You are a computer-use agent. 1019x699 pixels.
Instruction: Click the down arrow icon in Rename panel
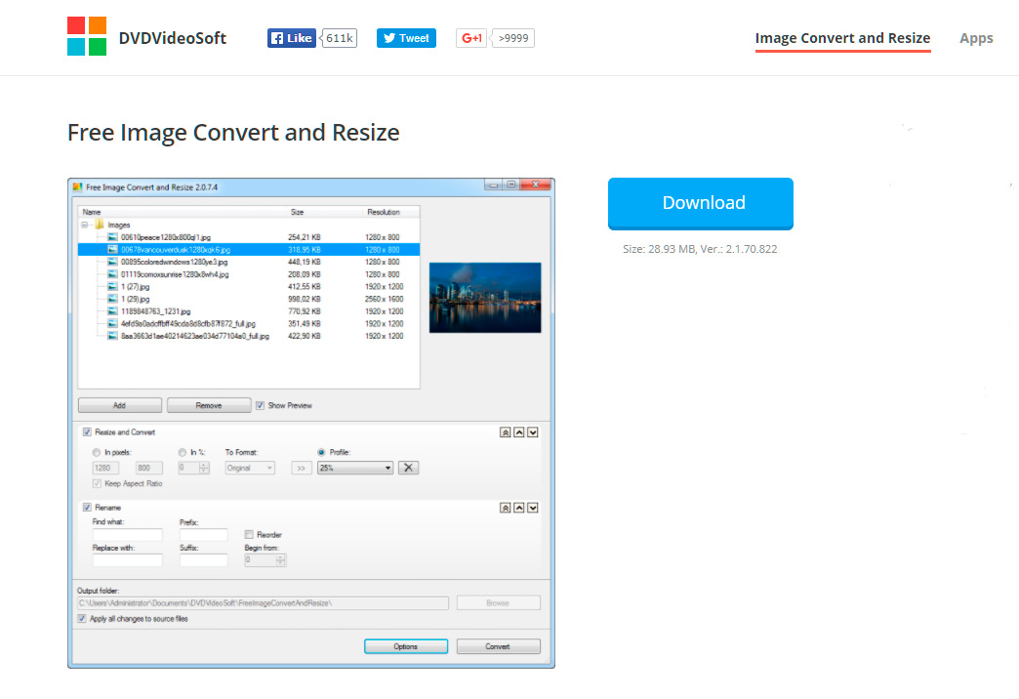[x=533, y=508]
